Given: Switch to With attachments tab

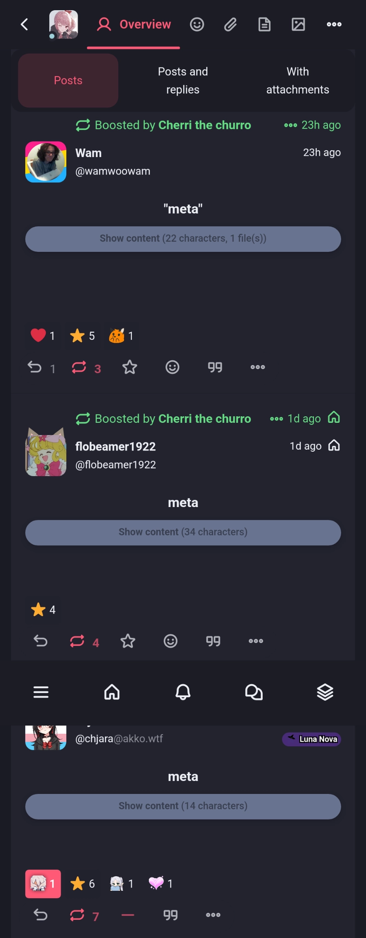Looking at the screenshot, I should click(298, 81).
